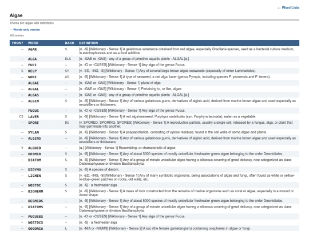Click the LICHEN definition text
Viewport: 309px width, 231px height.
[x=187, y=177]
